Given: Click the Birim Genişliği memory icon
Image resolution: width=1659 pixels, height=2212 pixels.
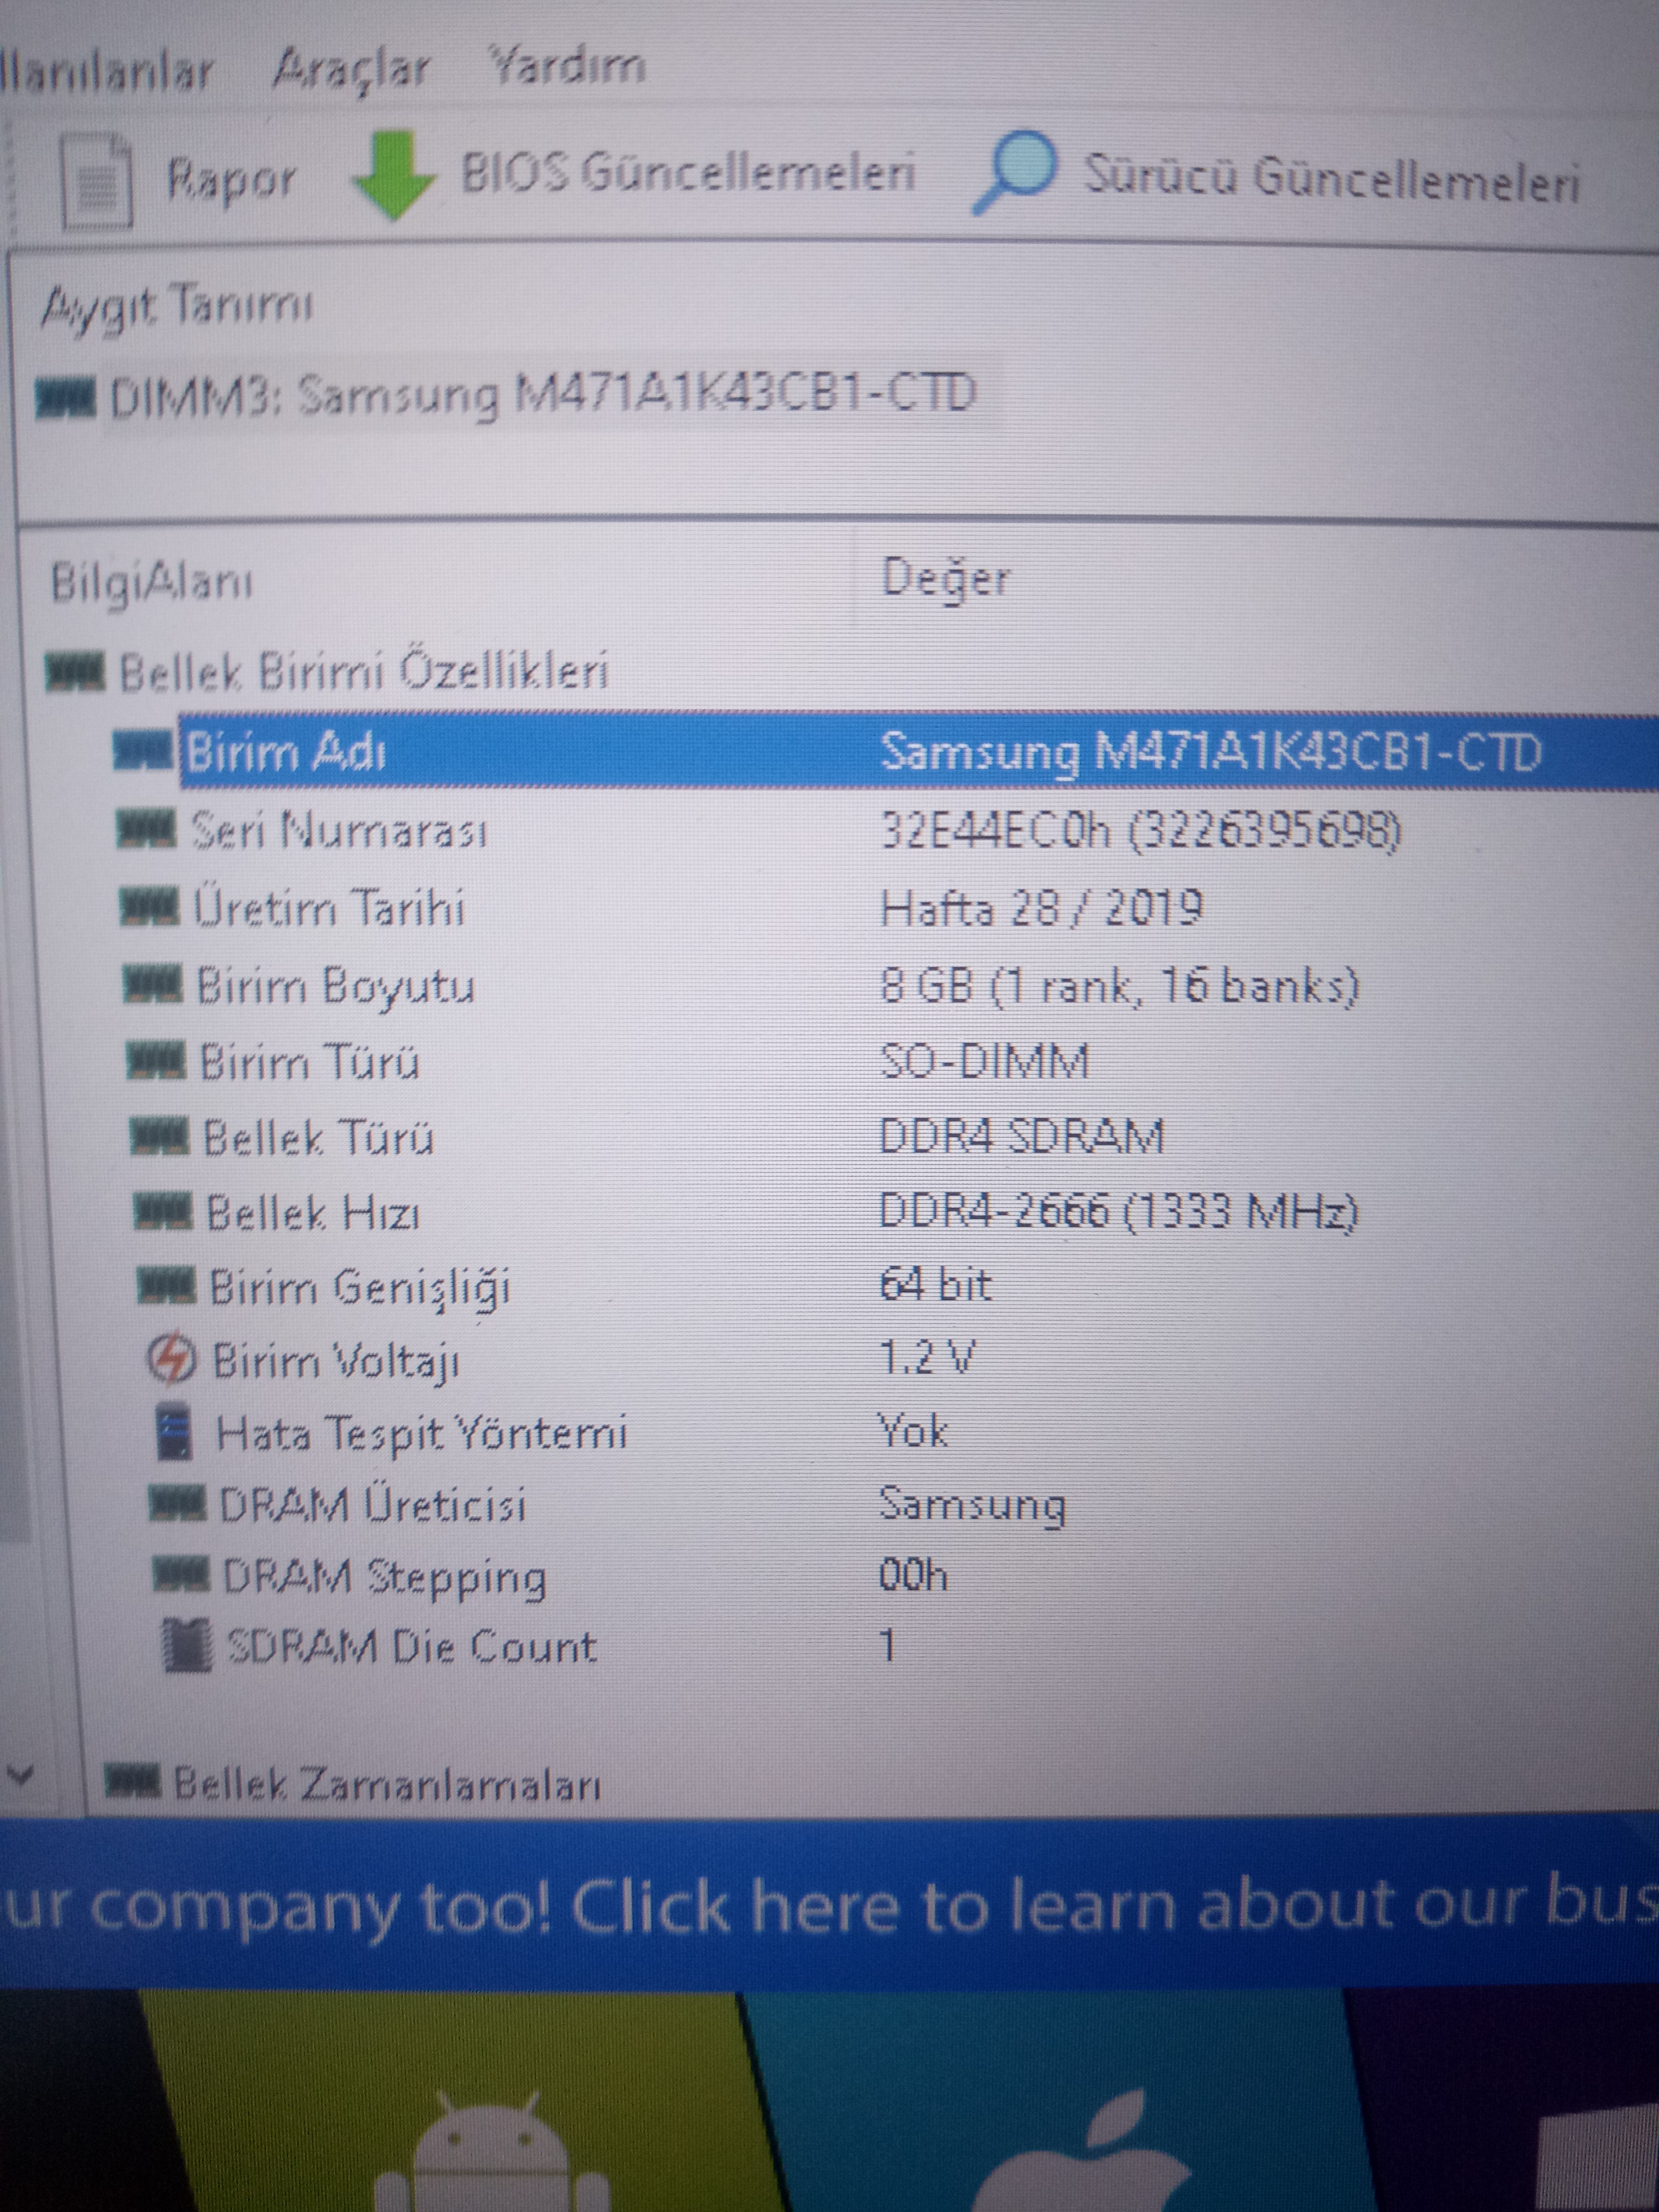Looking at the screenshot, I should pos(166,1286).
